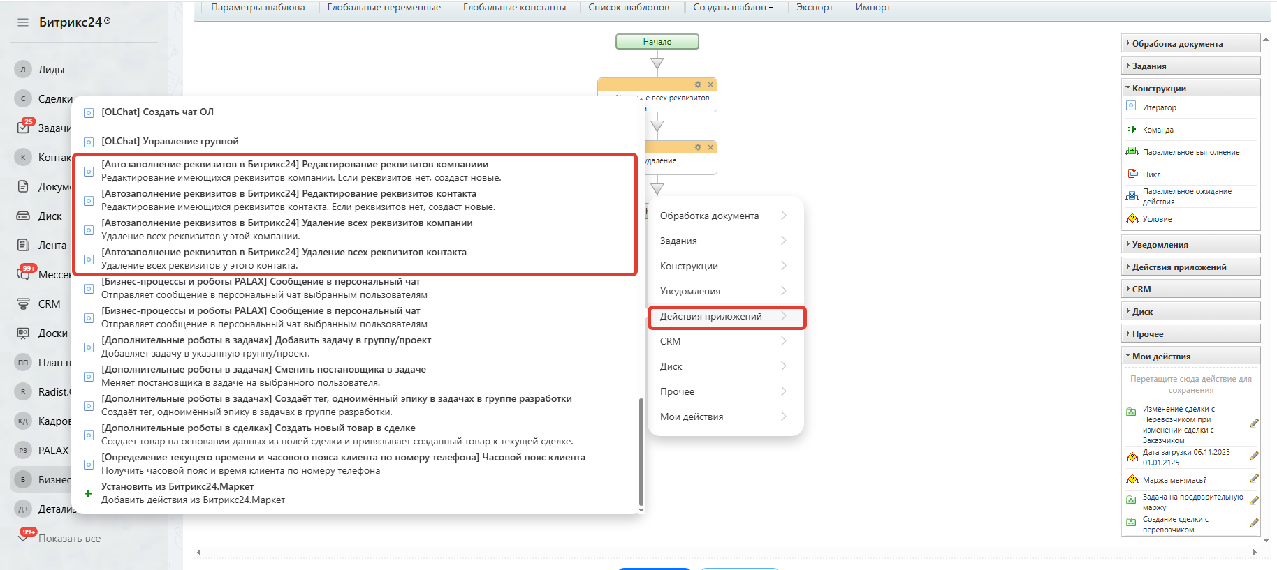Open Глобальные константы
Image resolution: width=1277 pixels, height=570 pixels.
pos(514,8)
